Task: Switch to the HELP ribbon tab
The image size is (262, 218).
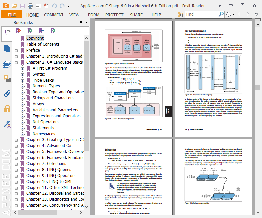Action: 156,15
